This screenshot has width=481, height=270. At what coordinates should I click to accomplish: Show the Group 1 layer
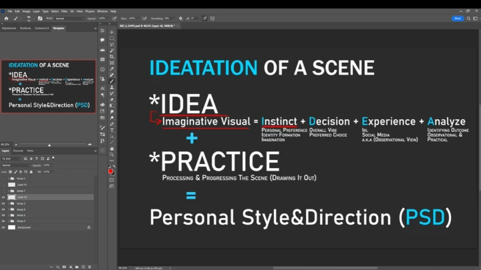pyautogui.click(x=3, y=179)
